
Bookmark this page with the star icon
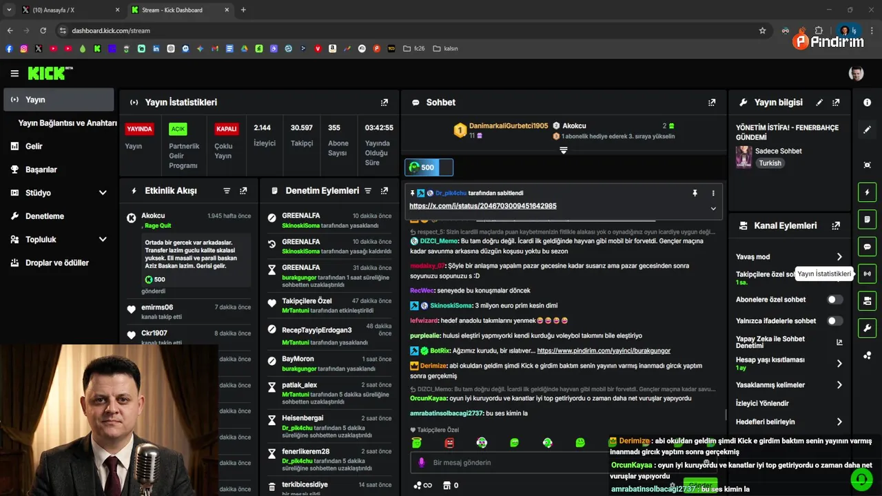click(762, 30)
